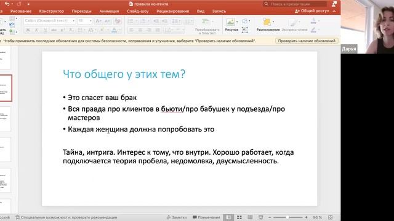Click the Заметки notes button
The height and width of the screenshot is (221, 394).
[177, 217]
